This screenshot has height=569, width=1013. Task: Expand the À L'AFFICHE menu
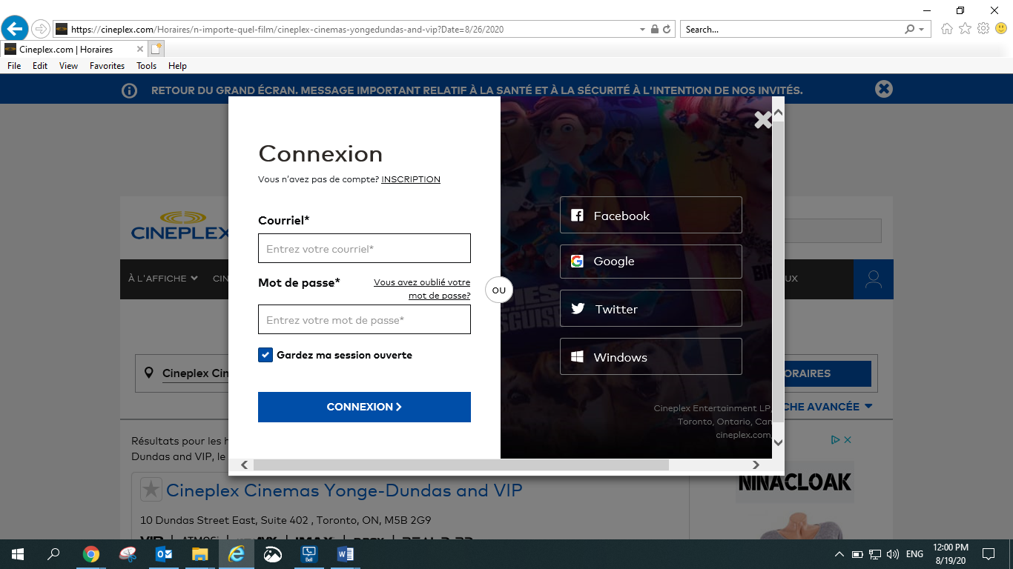pyautogui.click(x=162, y=279)
